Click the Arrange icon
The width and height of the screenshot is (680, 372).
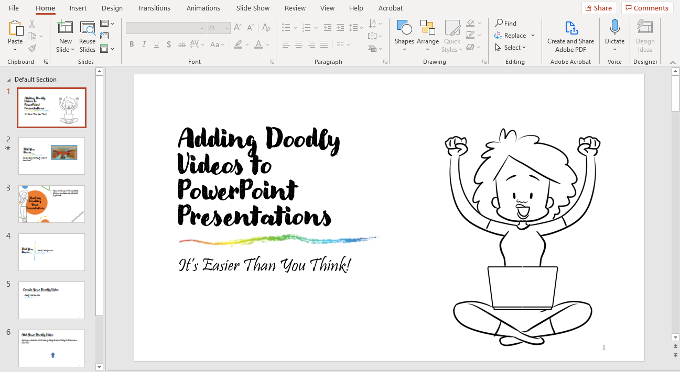click(x=428, y=28)
